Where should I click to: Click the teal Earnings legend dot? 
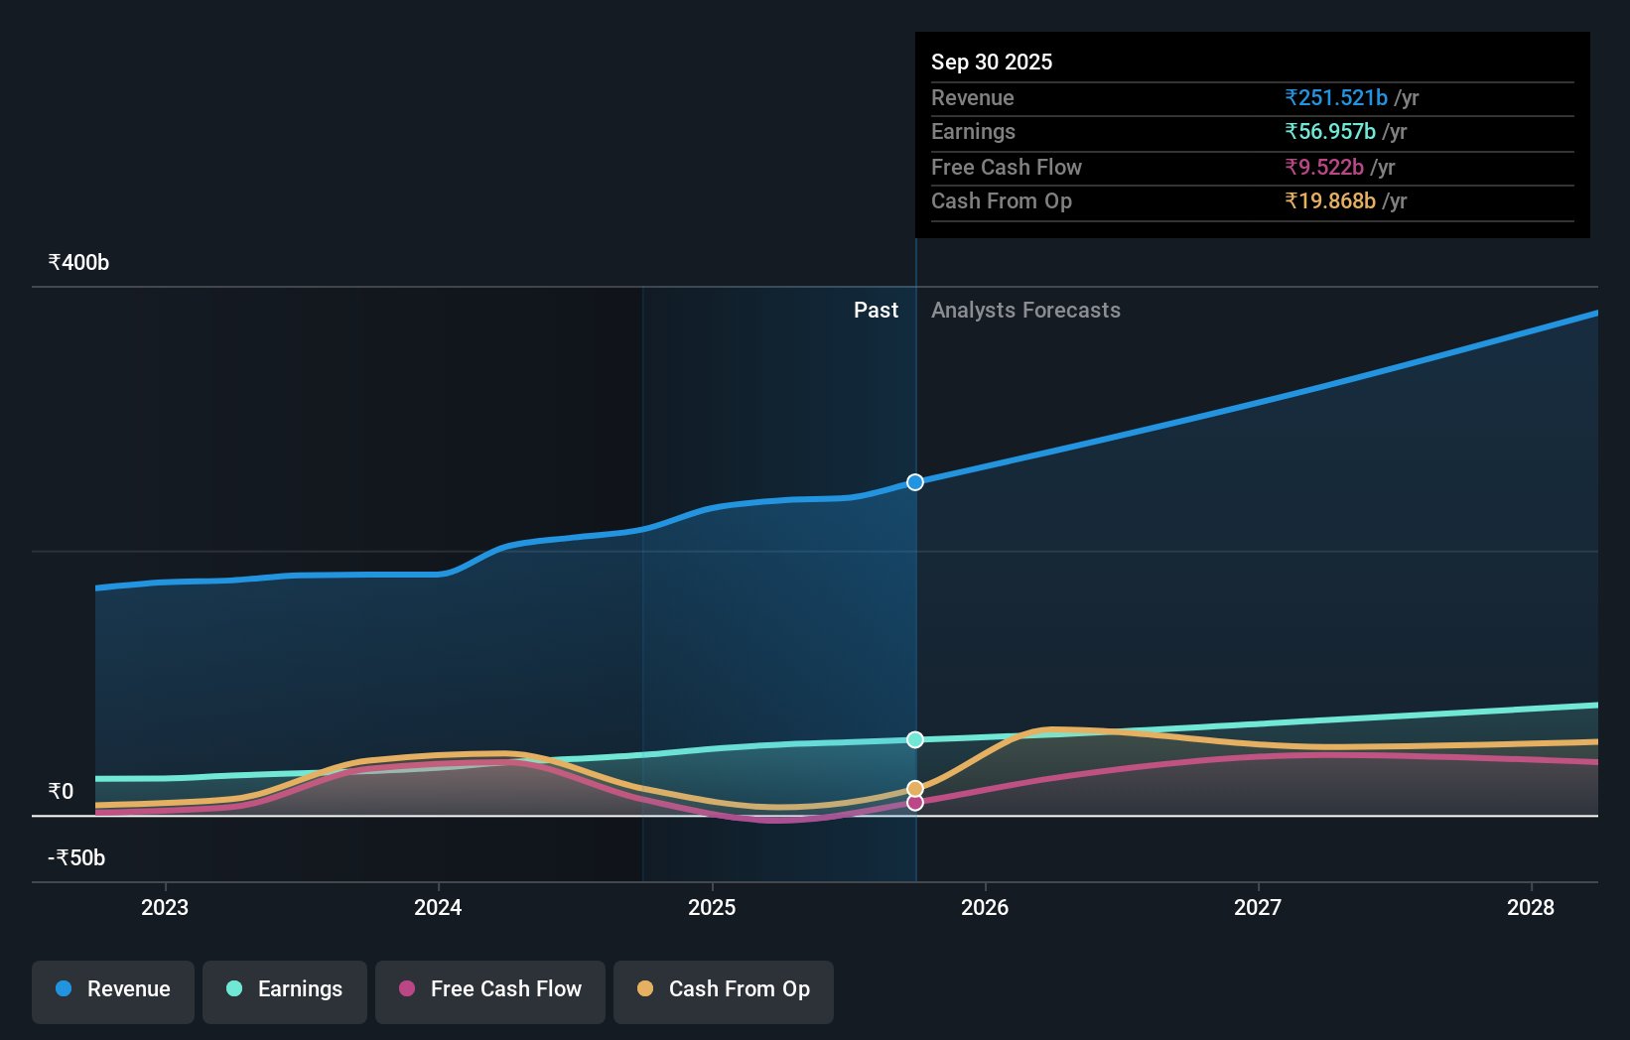point(234,988)
